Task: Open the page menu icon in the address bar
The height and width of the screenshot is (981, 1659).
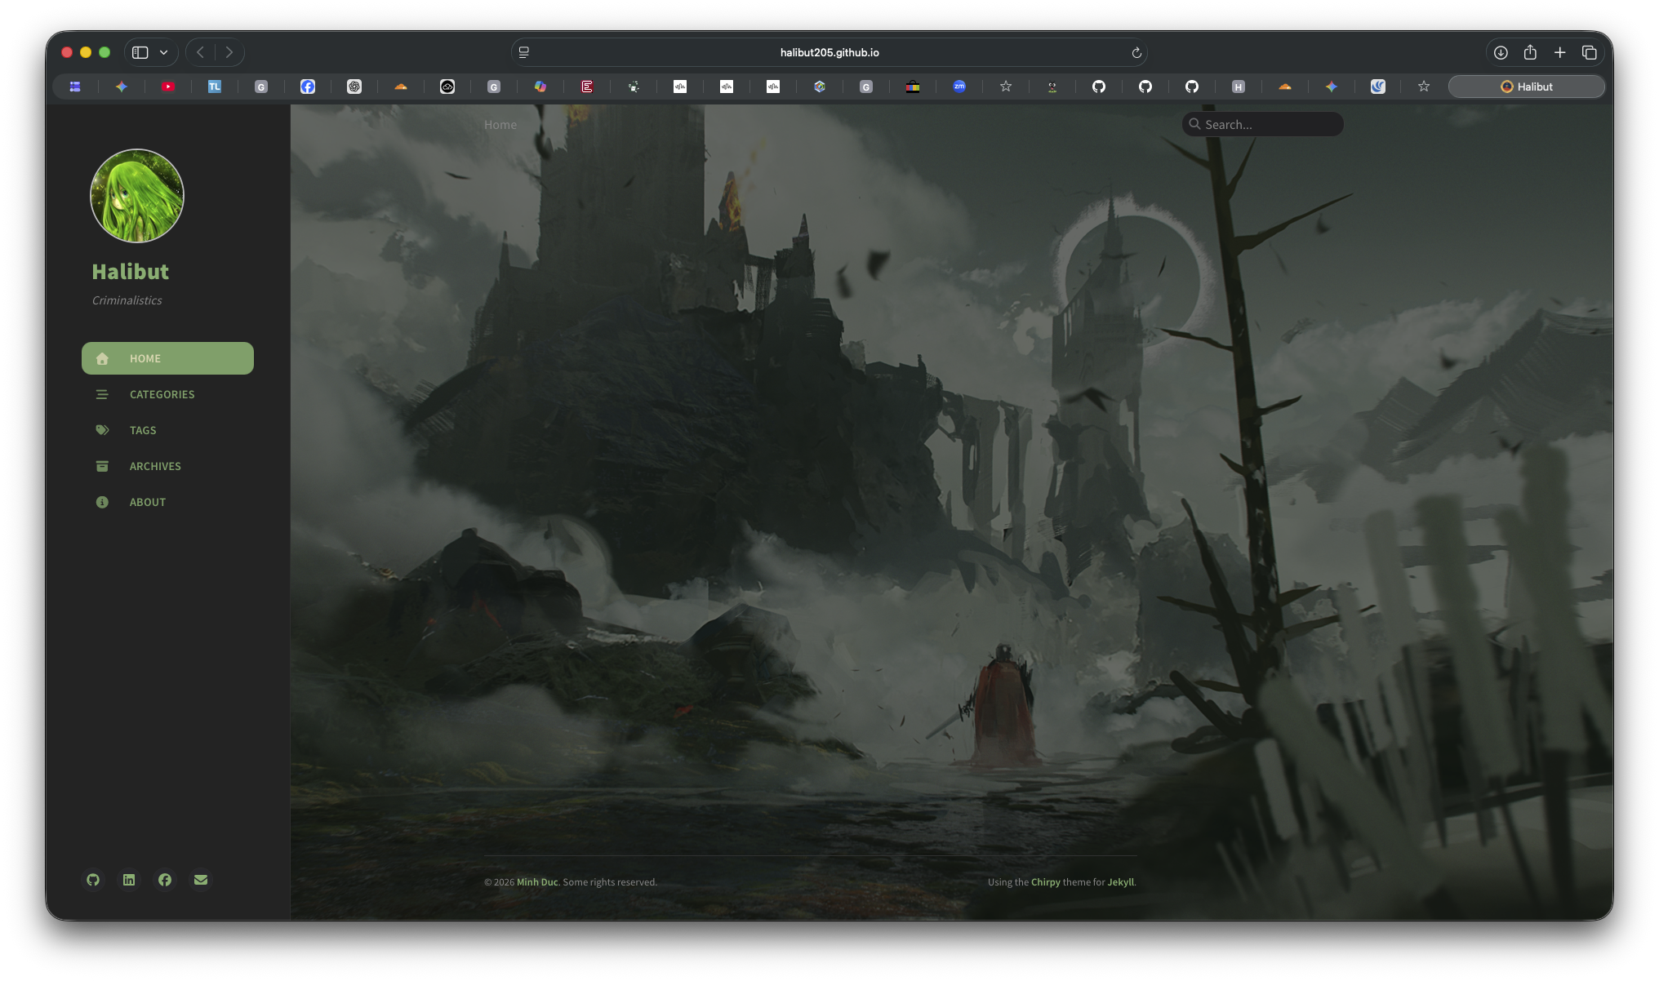Action: coord(524,52)
